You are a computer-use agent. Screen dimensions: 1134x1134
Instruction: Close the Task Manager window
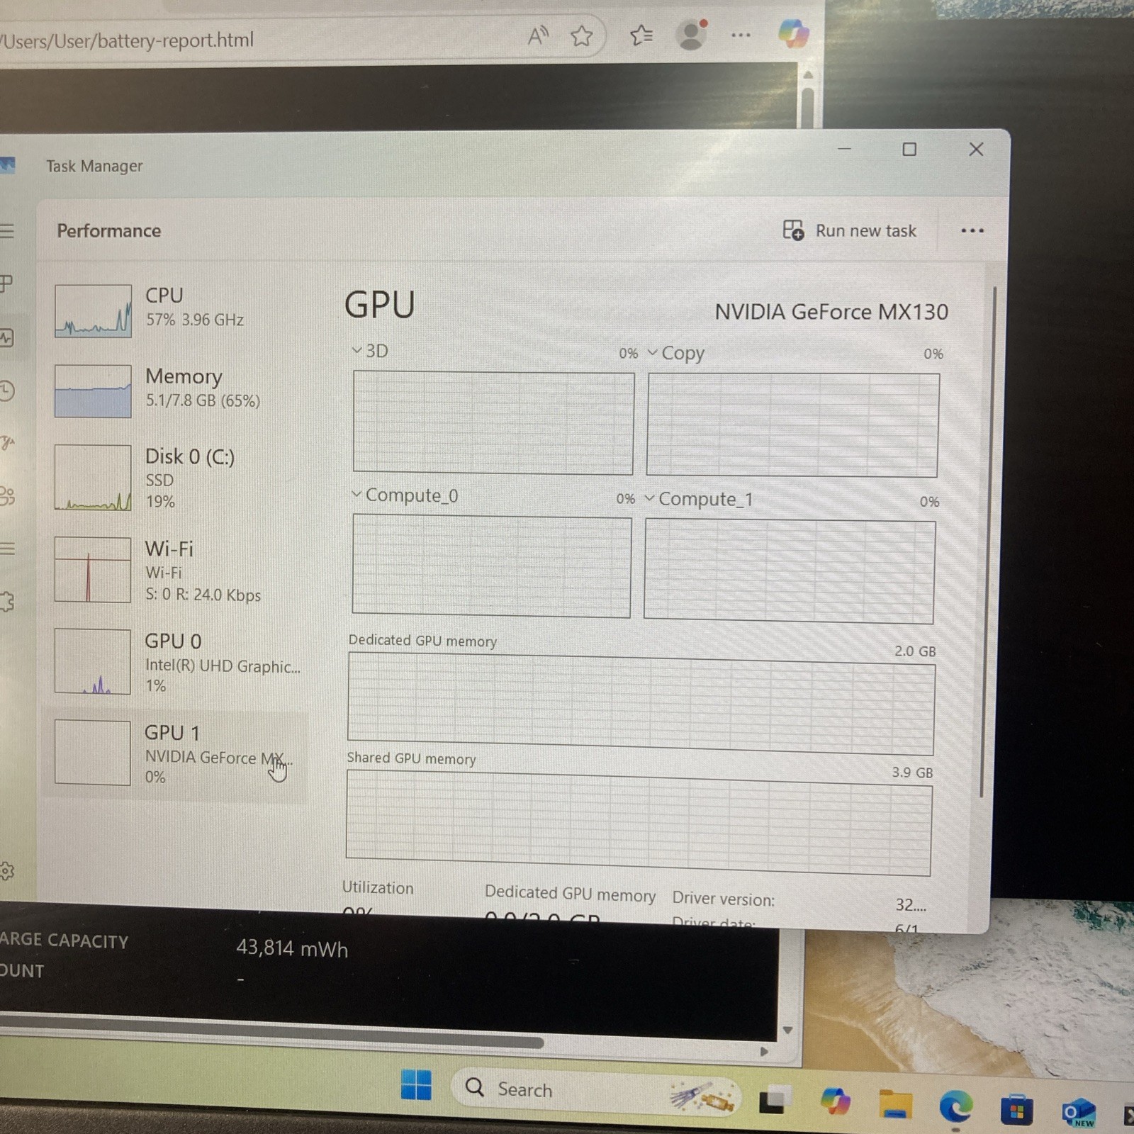[976, 149]
